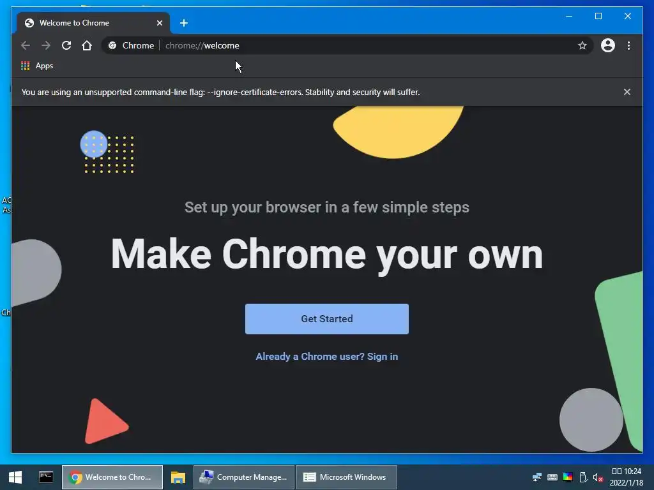The width and height of the screenshot is (654, 490).
Task: Close the Chrome window
Action: point(628,16)
